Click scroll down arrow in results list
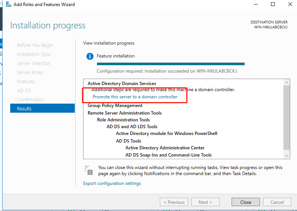Screen dimensions: 297x211 [286, 156]
